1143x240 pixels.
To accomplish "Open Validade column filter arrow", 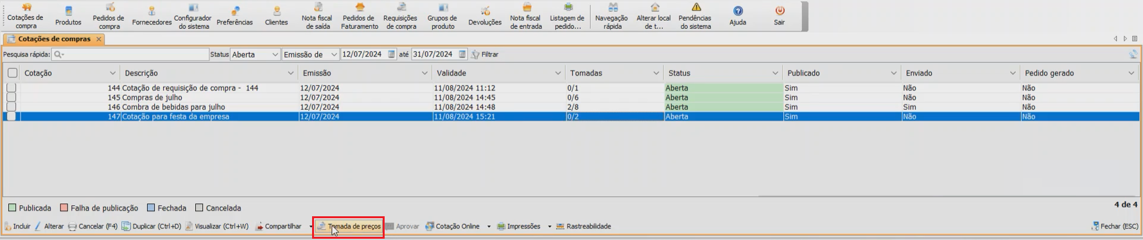I will click(557, 73).
